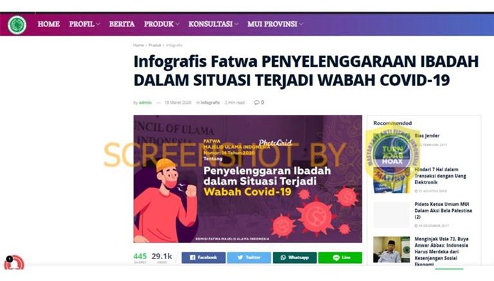494x281 pixels.
Task: Expand the KONSULTASI dropdown menu
Action: [214, 24]
